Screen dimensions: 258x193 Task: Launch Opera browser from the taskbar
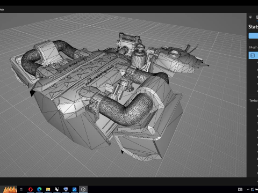31,189
